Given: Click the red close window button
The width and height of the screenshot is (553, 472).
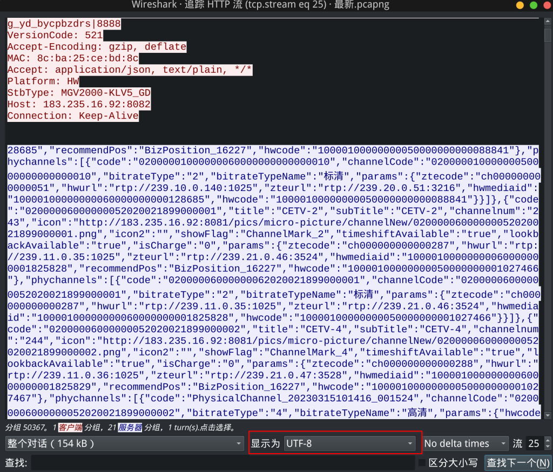Looking at the screenshot, I should (548, 5).
